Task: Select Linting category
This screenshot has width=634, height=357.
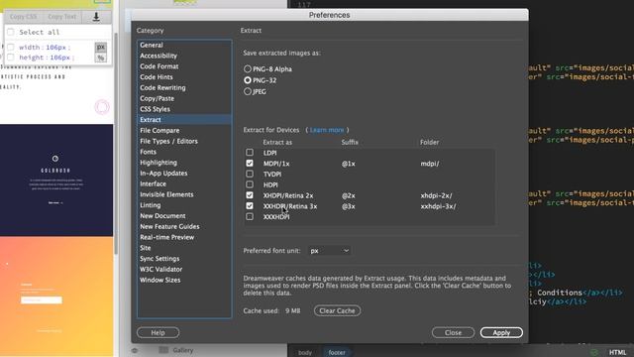Action: 184,205
